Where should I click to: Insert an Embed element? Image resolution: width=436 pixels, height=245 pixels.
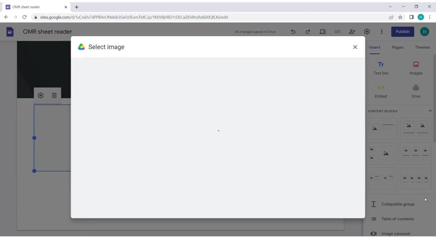point(381,91)
